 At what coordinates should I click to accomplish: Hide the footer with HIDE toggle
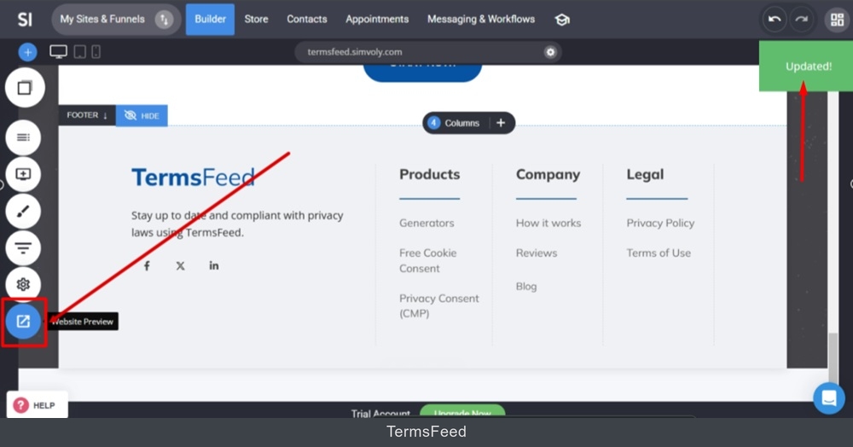[x=142, y=115]
